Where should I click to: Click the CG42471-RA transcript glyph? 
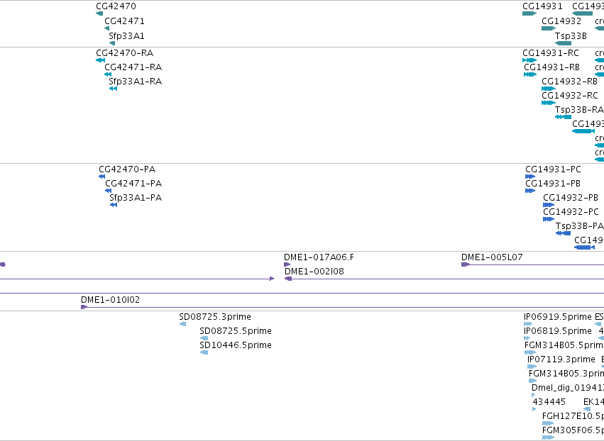pyautogui.click(x=108, y=74)
